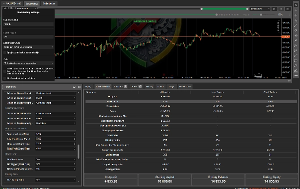This screenshot has height=189, width=300.
Task: Click the Starting capital value 10 000.00
Action: [164, 182]
